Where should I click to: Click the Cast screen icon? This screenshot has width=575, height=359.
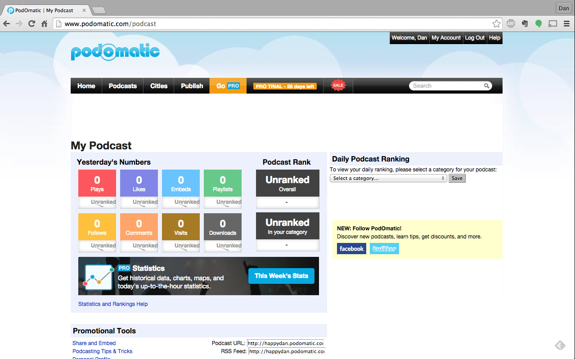[553, 24]
